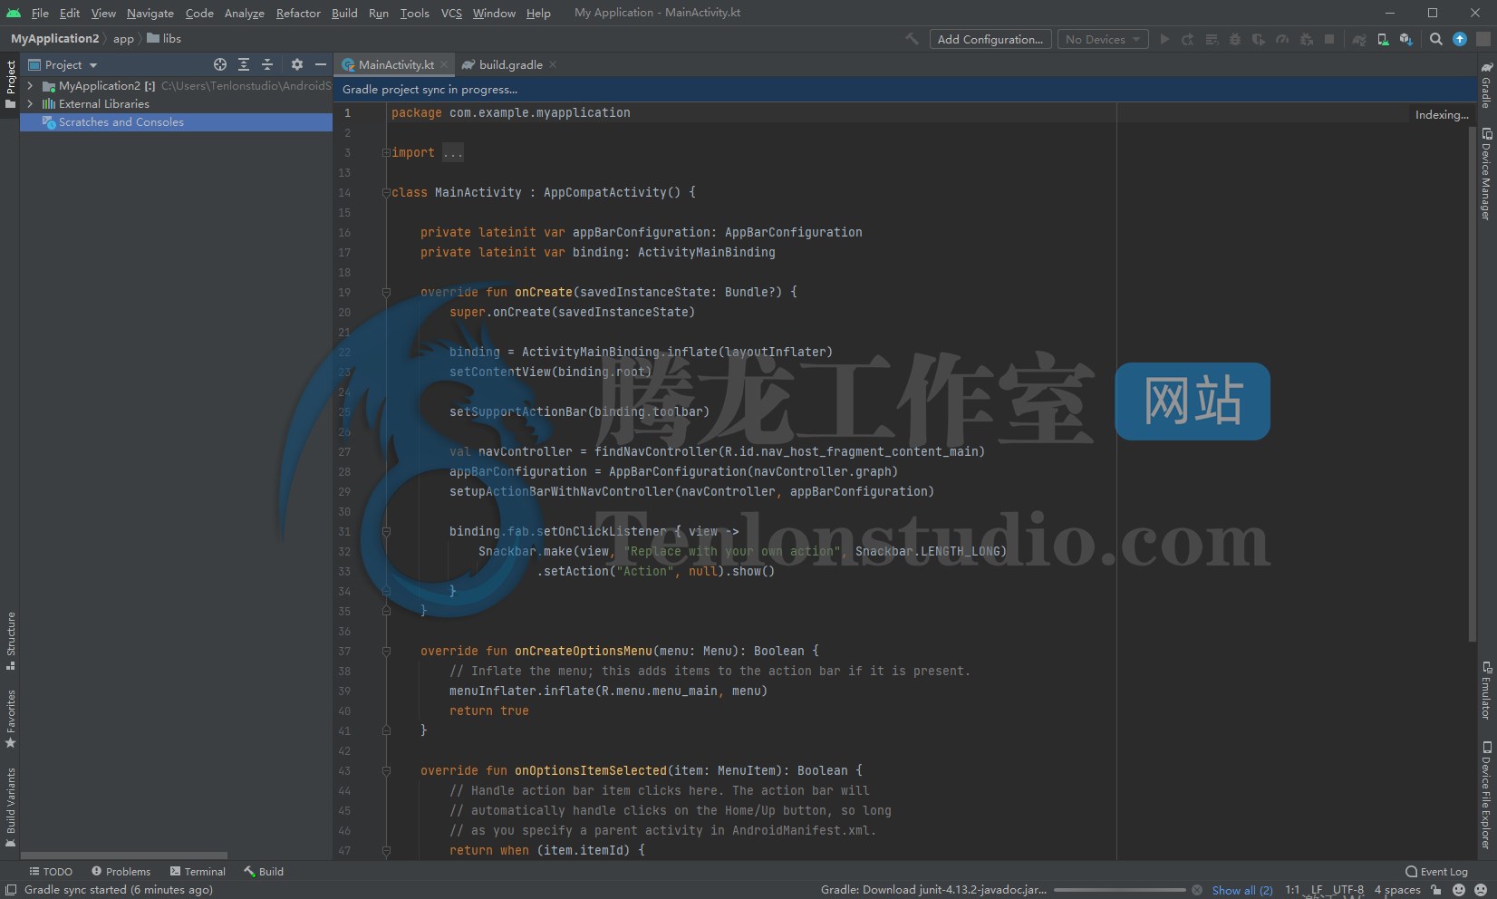Open the VCS menu
The height and width of the screenshot is (899, 1497).
click(x=451, y=13)
